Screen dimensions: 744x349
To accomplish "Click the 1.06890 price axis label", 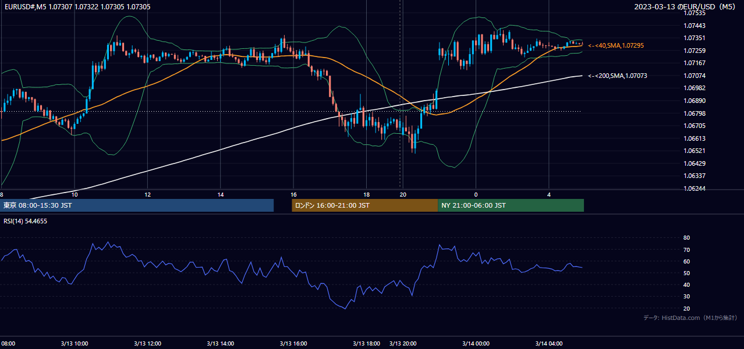I will [x=695, y=101].
